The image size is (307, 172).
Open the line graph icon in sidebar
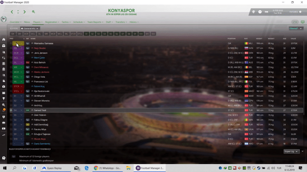click(x=3, y=135)
